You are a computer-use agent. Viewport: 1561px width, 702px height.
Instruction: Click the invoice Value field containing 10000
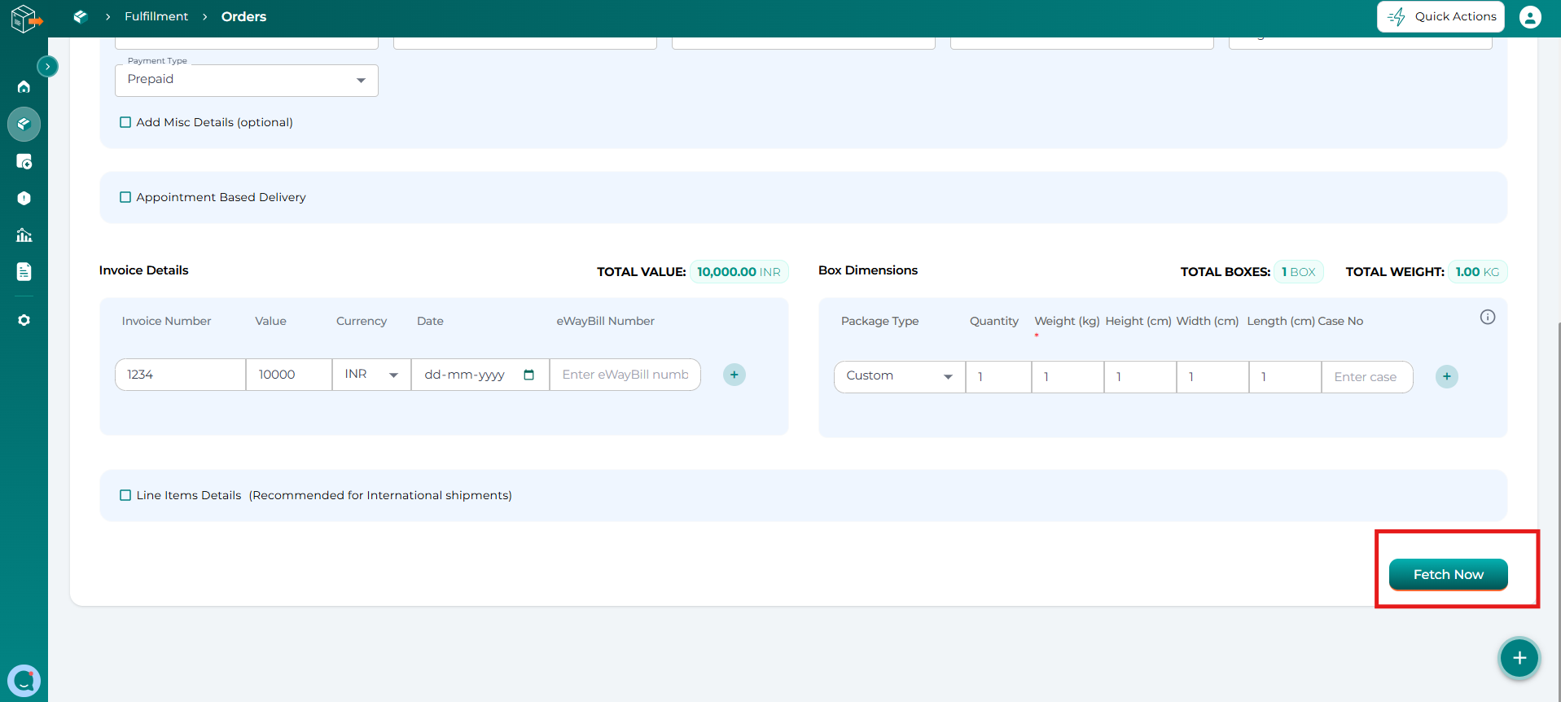pyautogui.click(x=289, y=375)
